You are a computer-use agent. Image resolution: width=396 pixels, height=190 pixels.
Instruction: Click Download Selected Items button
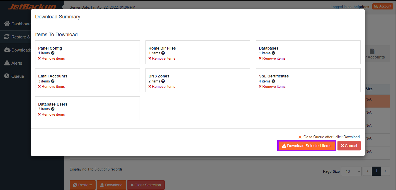pyautogui.click(x=307, y=146)
